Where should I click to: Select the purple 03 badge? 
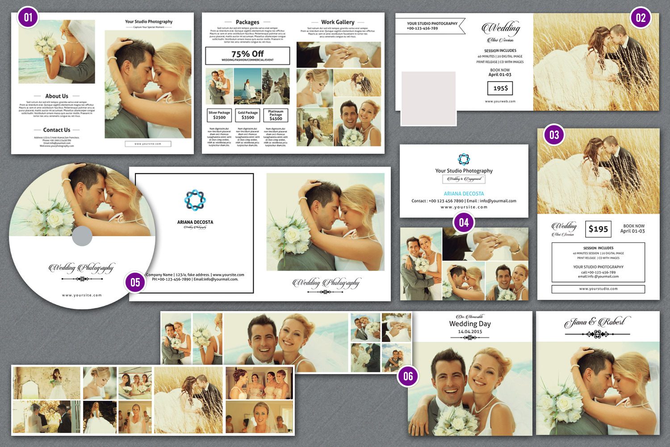coord(554,135)
